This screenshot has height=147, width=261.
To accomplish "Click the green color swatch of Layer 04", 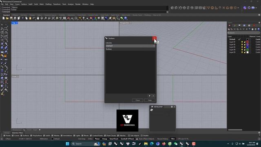I will coord(248,50).
